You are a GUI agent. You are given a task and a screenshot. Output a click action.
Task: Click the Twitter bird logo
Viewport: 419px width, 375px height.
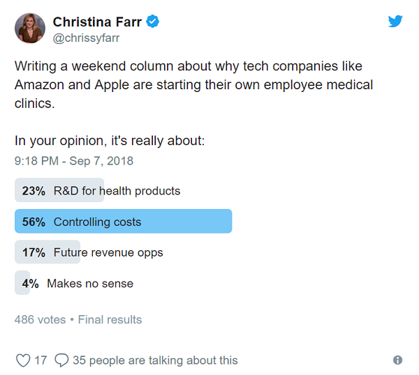coord(395,21)
